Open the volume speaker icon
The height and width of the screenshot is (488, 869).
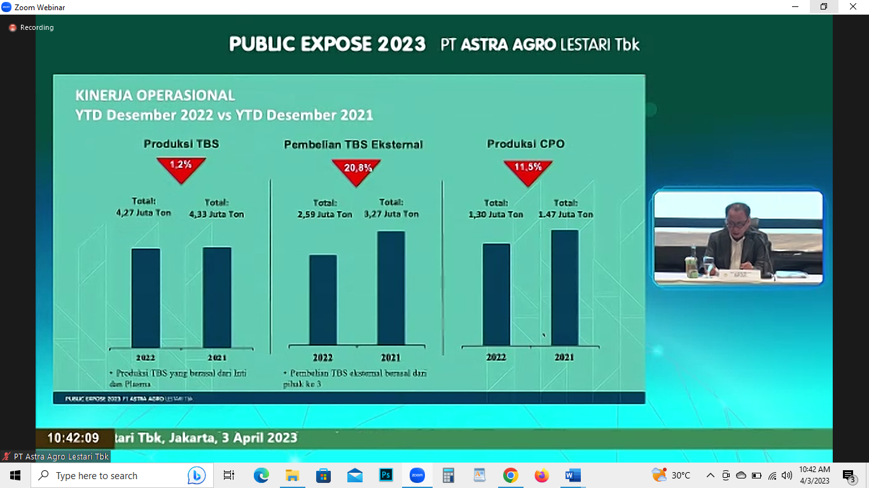(x=787, y=475)
